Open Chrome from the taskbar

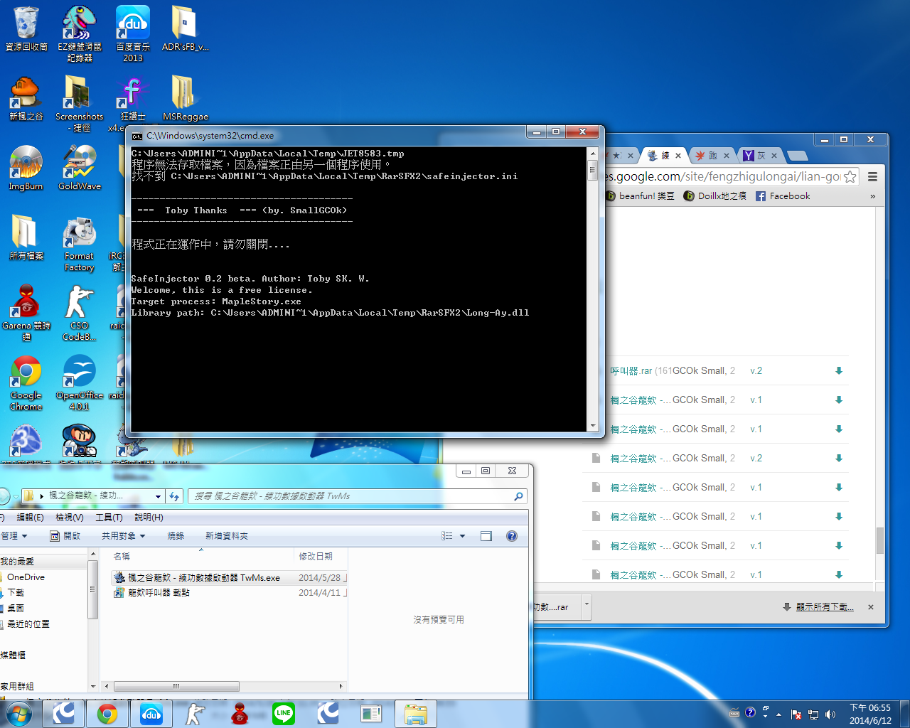107,714
